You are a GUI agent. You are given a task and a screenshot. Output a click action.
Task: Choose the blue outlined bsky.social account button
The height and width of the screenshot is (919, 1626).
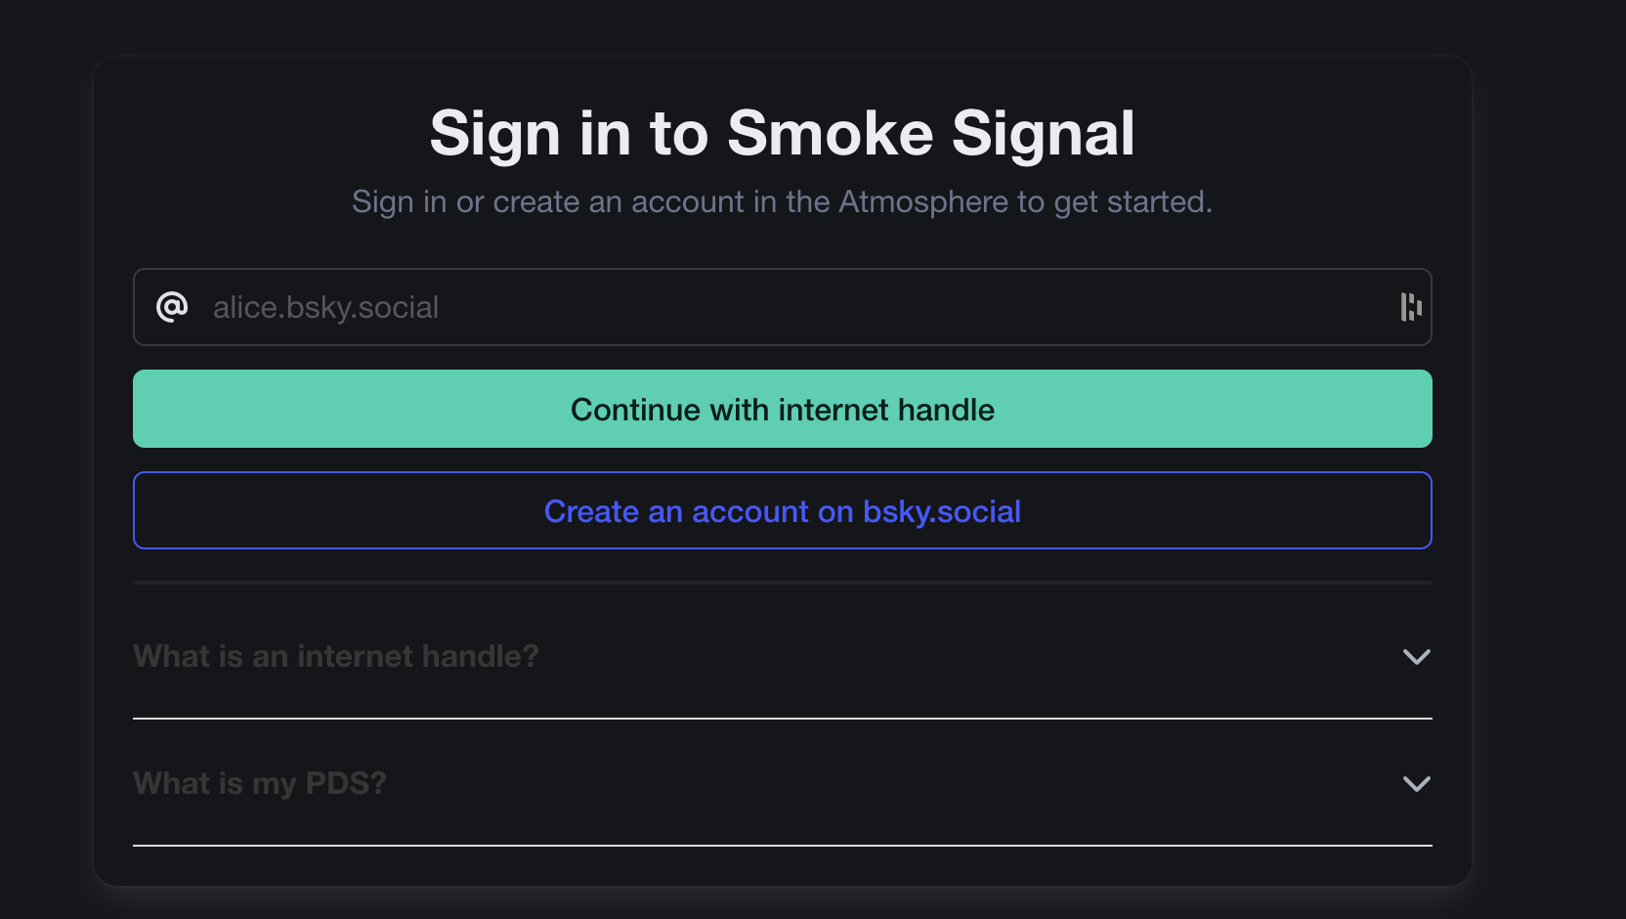point(782,511)
